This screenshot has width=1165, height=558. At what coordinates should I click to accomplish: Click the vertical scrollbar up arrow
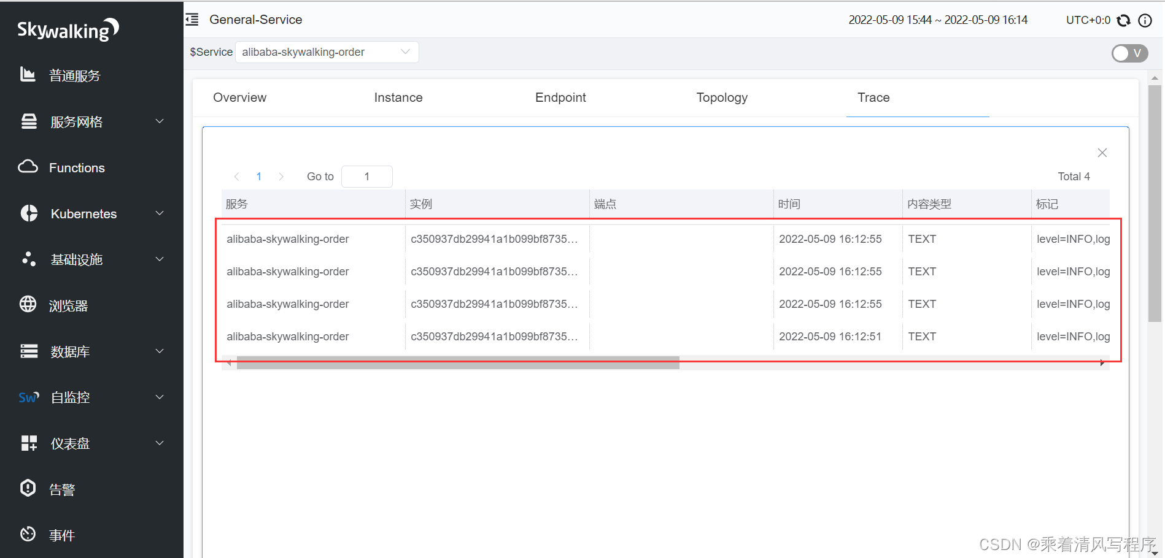pyautogui.click(x=1155, y=78)
